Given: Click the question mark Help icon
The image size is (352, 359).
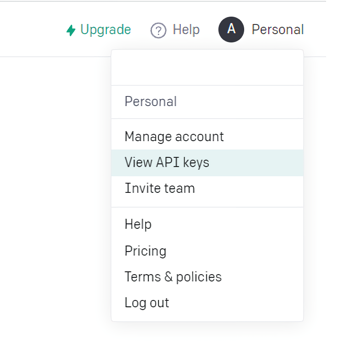Looking at the screenshot, I should [x=158, y=30].
